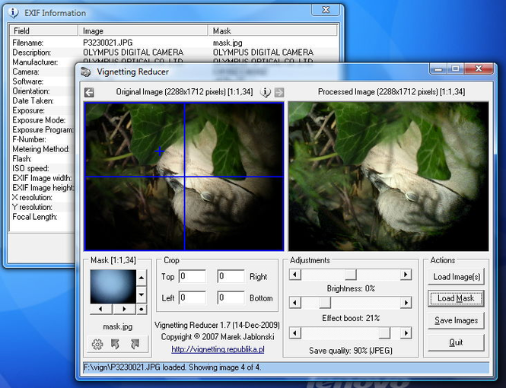The image size is (506, 388).
Task: Move mask up with up arrow
Action: click(141, 276)
